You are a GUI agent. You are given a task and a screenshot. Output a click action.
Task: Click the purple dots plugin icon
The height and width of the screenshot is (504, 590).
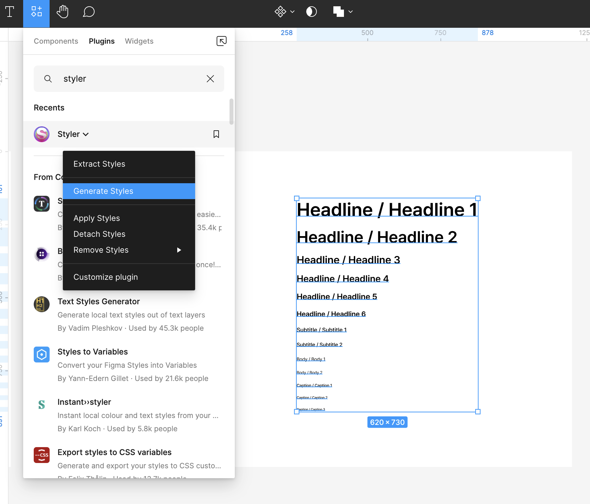[42, 254]
